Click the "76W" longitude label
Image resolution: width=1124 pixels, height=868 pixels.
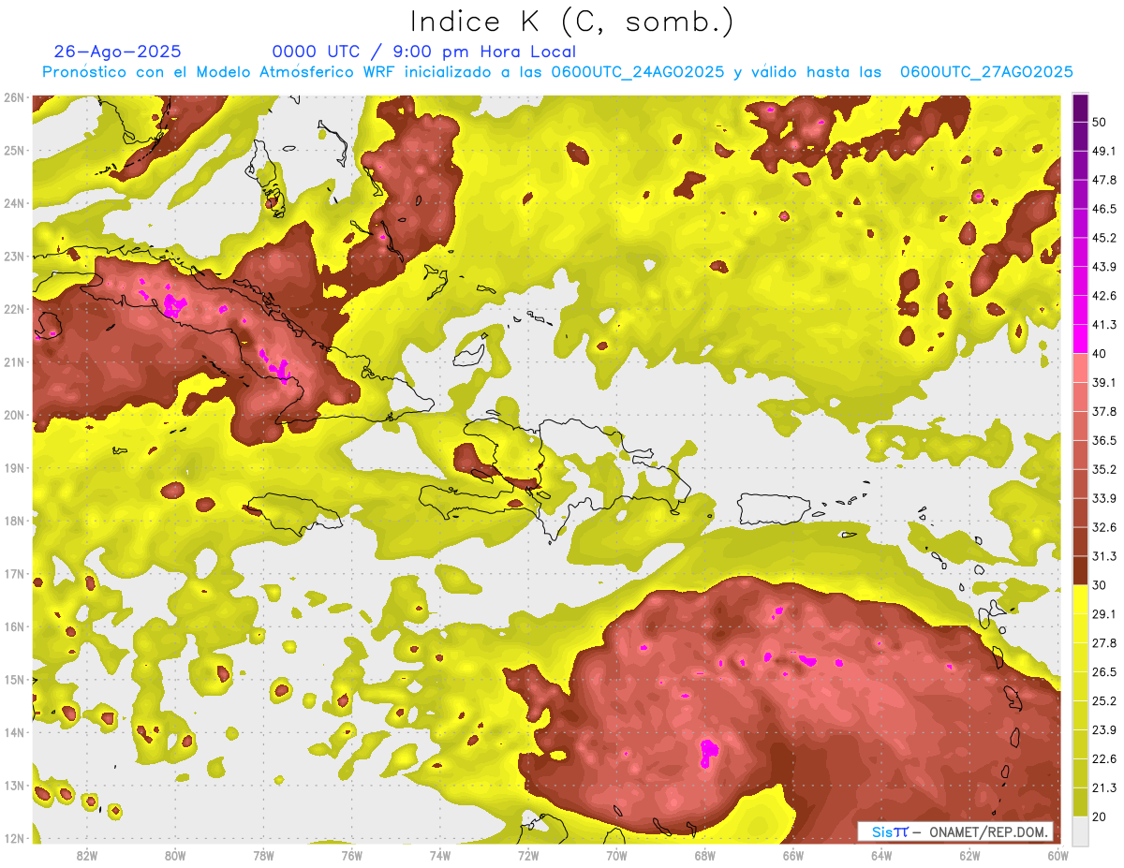(x=351, y=856)
